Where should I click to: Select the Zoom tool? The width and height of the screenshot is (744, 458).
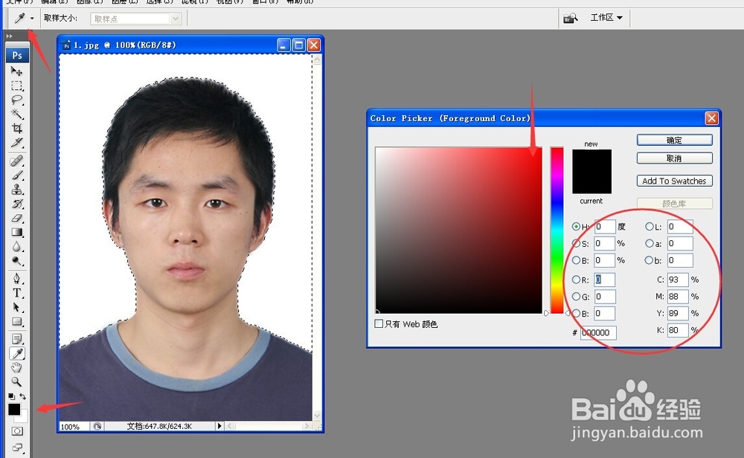[16, 381]
